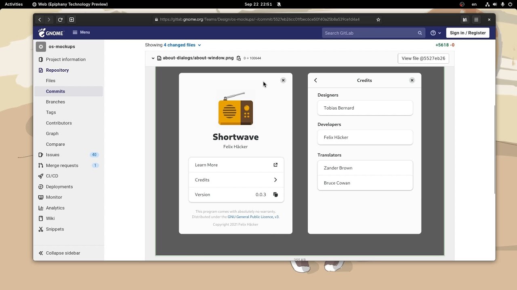Open the 'en' keyboard layout indicator
This screenshot has width=517, height=290.
pos(474,4)
